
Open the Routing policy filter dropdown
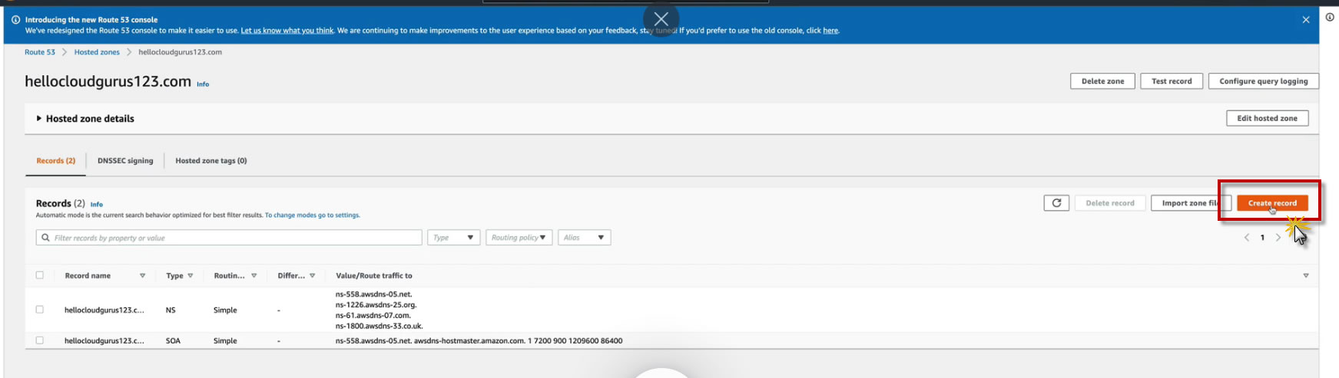tap(519, 238)
